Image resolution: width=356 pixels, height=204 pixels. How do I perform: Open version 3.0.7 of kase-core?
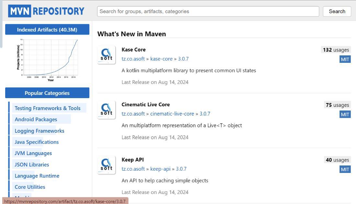pos(183,59)
